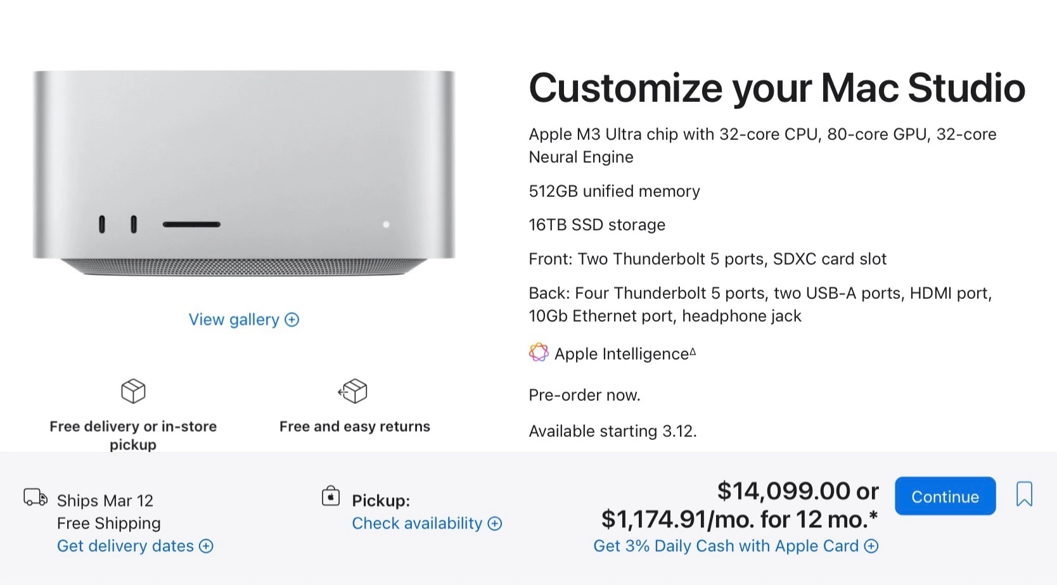
Task: Open the Get delivery dates link
Action: pos(125,546)
